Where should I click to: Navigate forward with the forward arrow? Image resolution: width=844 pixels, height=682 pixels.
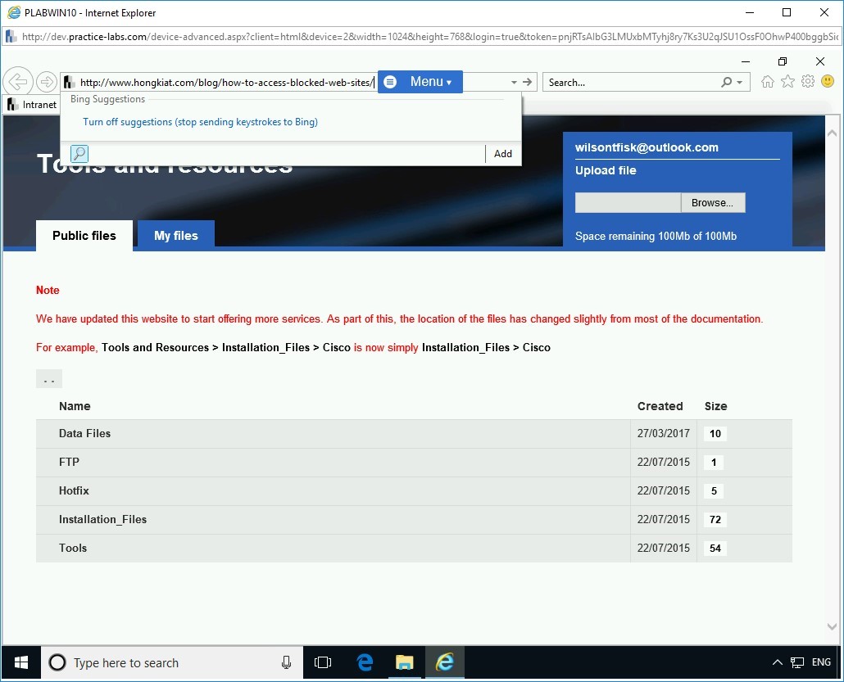tap(47, 81)
